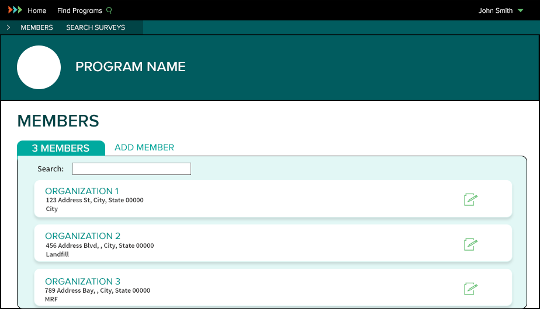Screen dimensions: 540x309
Task: Select MEMBERS in the teal sub-navigation
Action: pos(37,27)
